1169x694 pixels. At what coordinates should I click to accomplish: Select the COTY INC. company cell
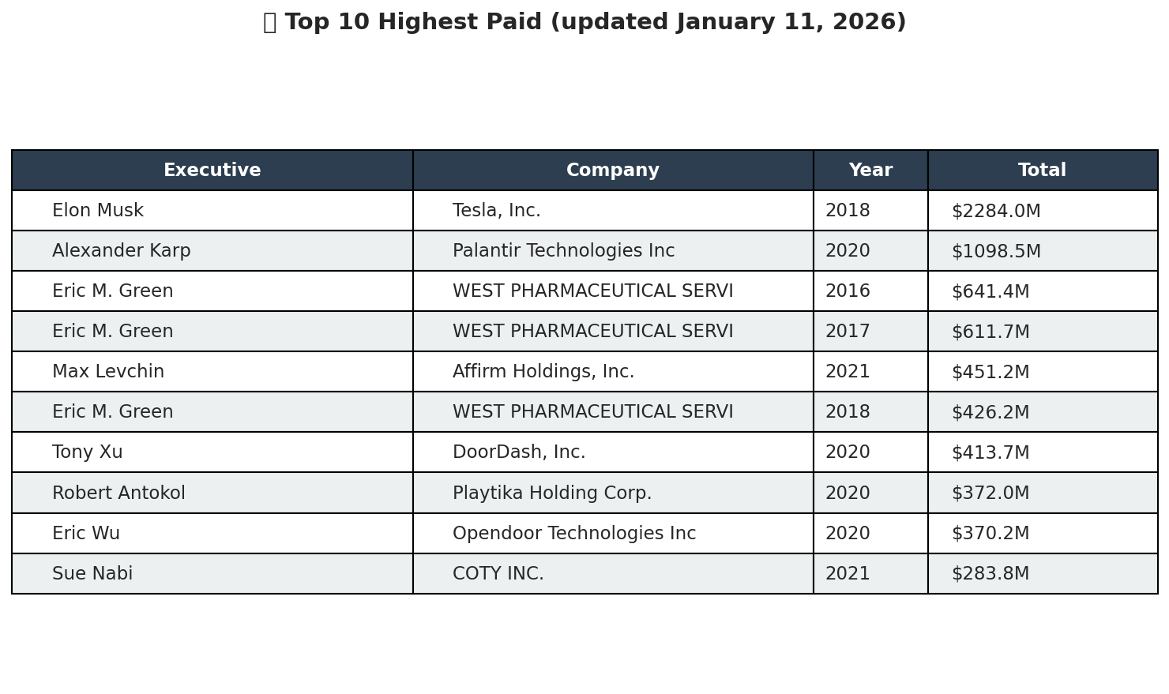[x=613, y=574]
